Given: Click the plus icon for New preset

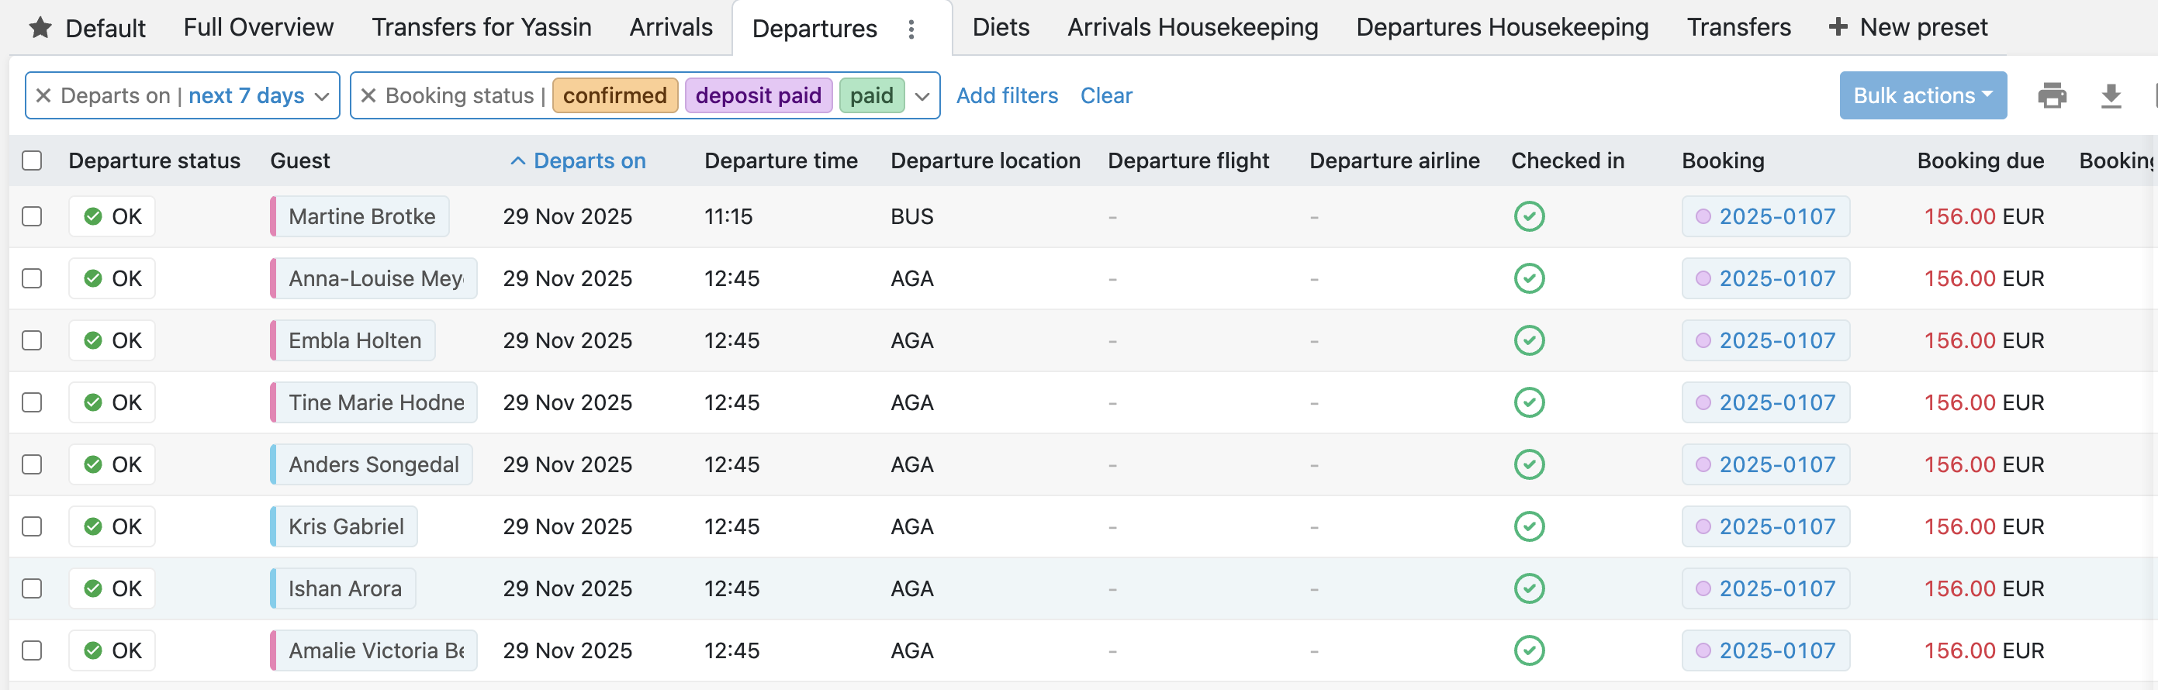Looking at the screenshot, I should point(1838,27).
